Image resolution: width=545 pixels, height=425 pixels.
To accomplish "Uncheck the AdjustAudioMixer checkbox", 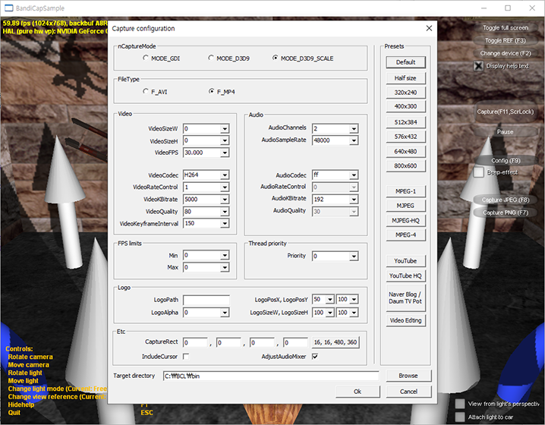I will tap(315, 356).
